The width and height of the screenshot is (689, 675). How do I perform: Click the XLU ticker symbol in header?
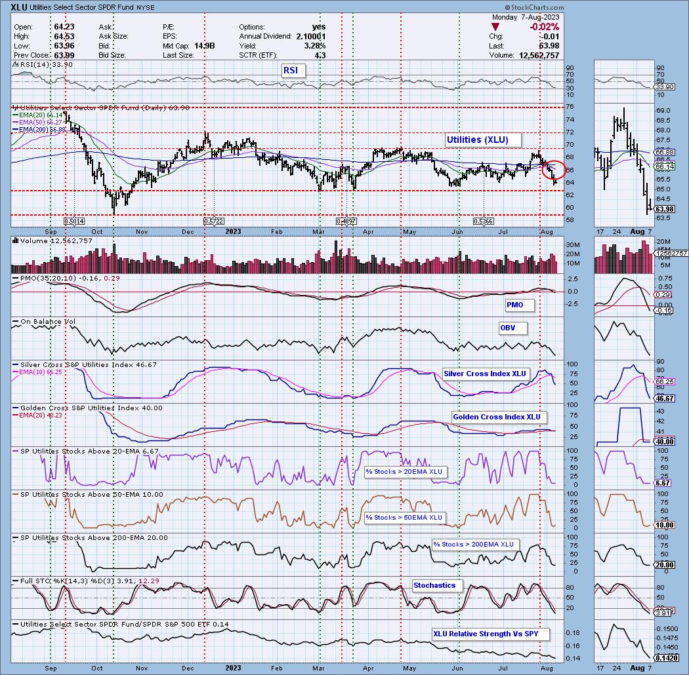click(19, 7)
